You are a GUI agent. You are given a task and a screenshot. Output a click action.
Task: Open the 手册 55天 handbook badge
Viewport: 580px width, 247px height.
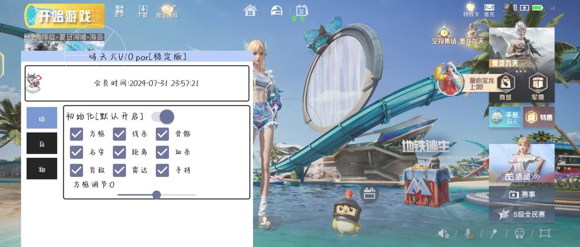tap(504, 117)
